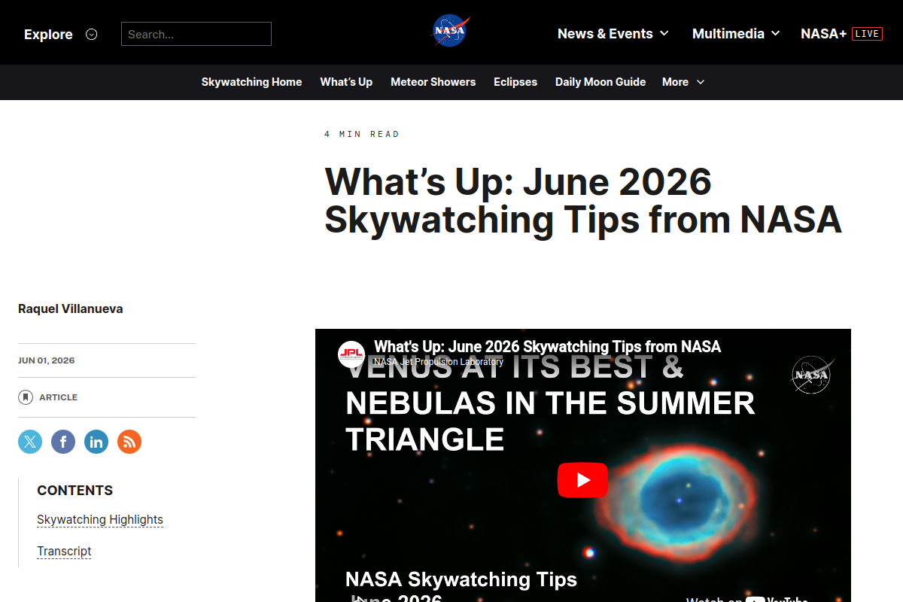This screenshot has height=602, width=903.
Task: Share the article on LinkedIn
Action: pyautogui.click(x=96, y=442)
